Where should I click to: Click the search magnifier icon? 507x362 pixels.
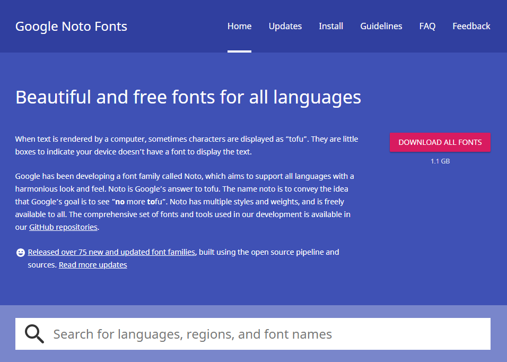pyautogui.click(x=34, y=334)
